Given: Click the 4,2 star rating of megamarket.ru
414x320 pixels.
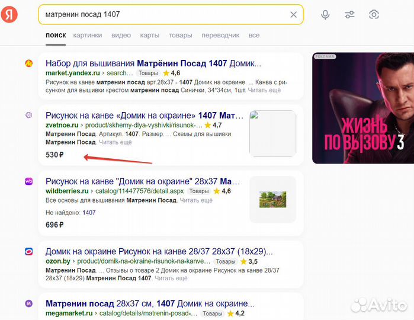Looking at the screenshot, I should tap(236, 313).
